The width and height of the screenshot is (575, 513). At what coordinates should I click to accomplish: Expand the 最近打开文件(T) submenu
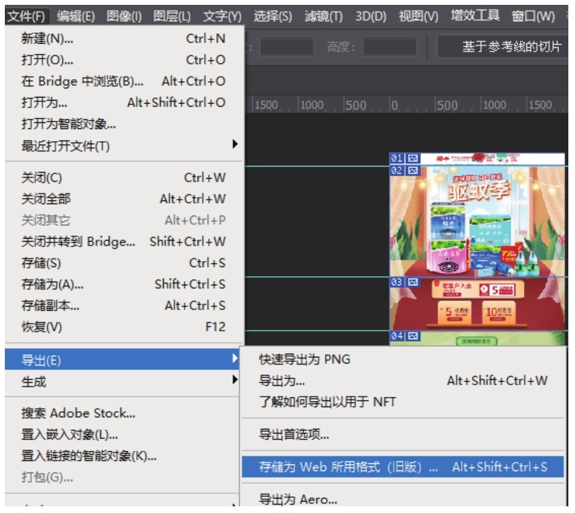124,145
